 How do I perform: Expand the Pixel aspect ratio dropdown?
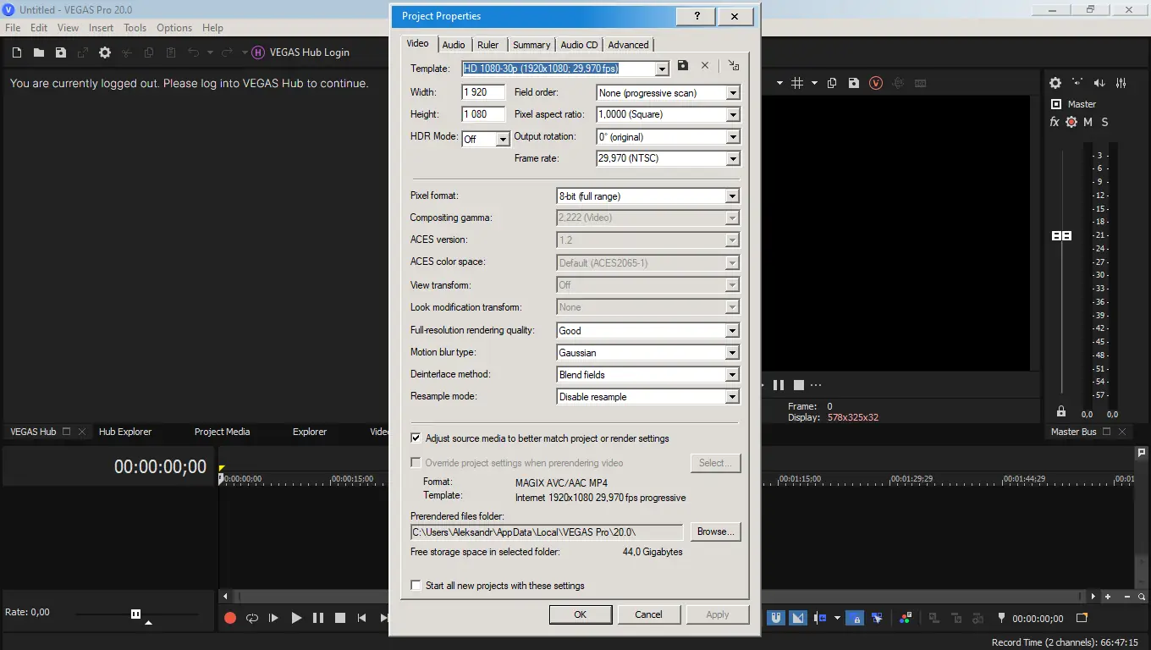(733, 114)
